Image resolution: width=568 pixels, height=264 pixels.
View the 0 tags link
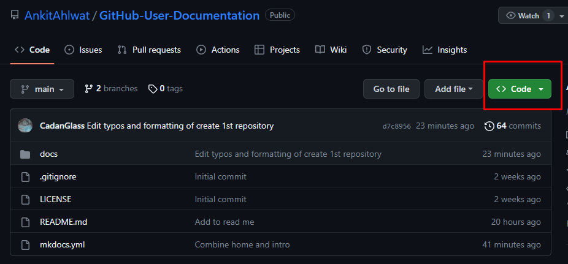point(166,89)
